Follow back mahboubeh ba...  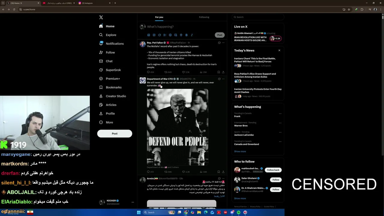273,170
